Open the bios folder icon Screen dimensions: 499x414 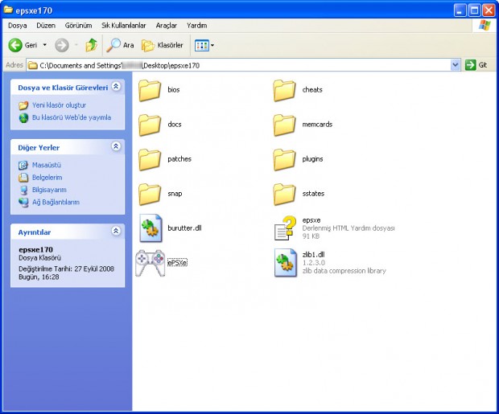coord(150,90)
